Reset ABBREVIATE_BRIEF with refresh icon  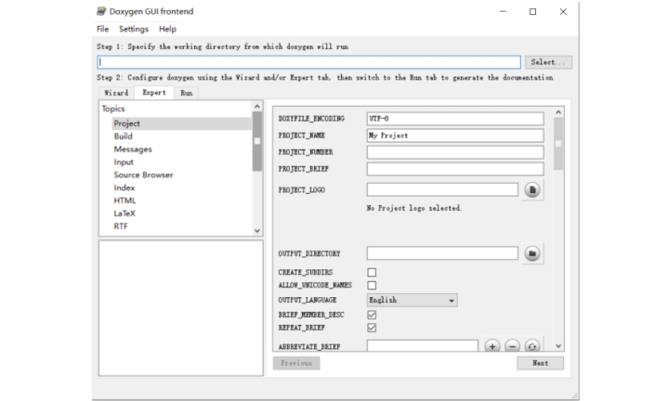tap(532, 346)
